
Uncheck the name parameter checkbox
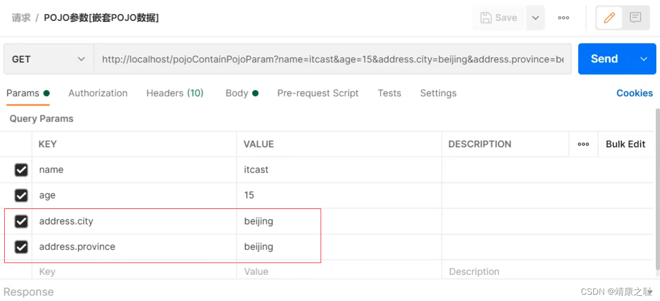[21, 170]
